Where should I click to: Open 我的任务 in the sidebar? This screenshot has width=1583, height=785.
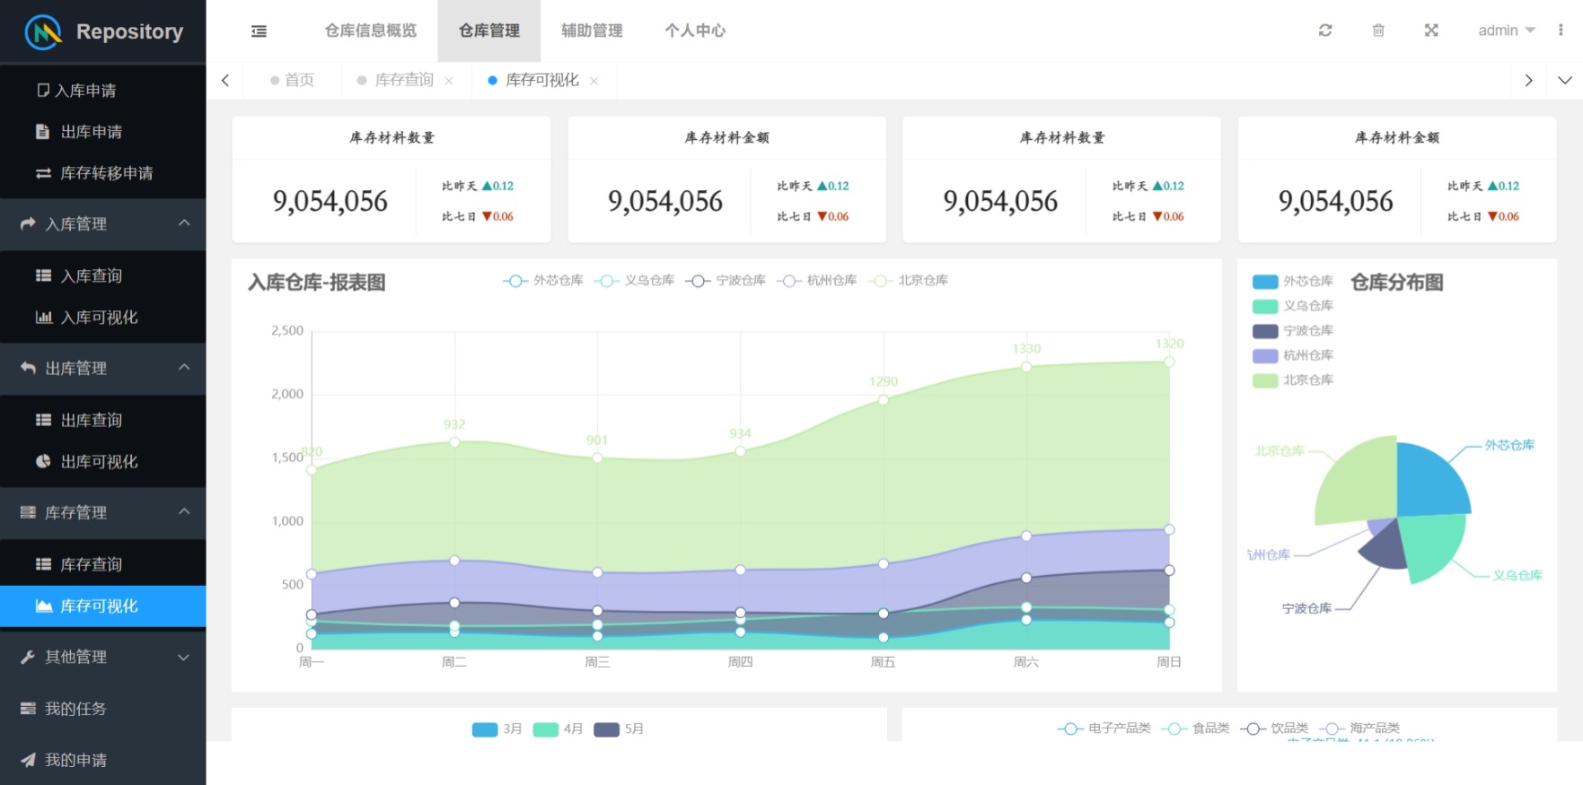(102, 709)
